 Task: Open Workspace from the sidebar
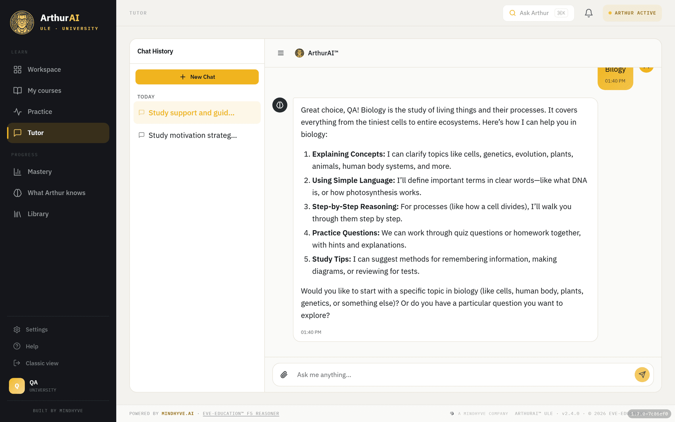point(58,69)
